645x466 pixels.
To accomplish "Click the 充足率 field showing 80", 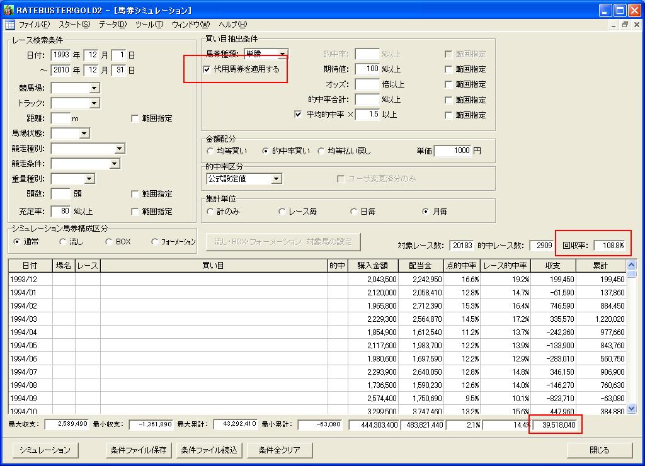I will point(61,212).
